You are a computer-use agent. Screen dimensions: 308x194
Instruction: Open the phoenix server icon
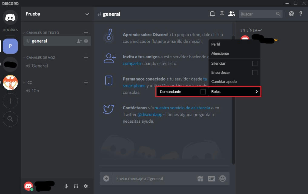(x=10, y=83)
